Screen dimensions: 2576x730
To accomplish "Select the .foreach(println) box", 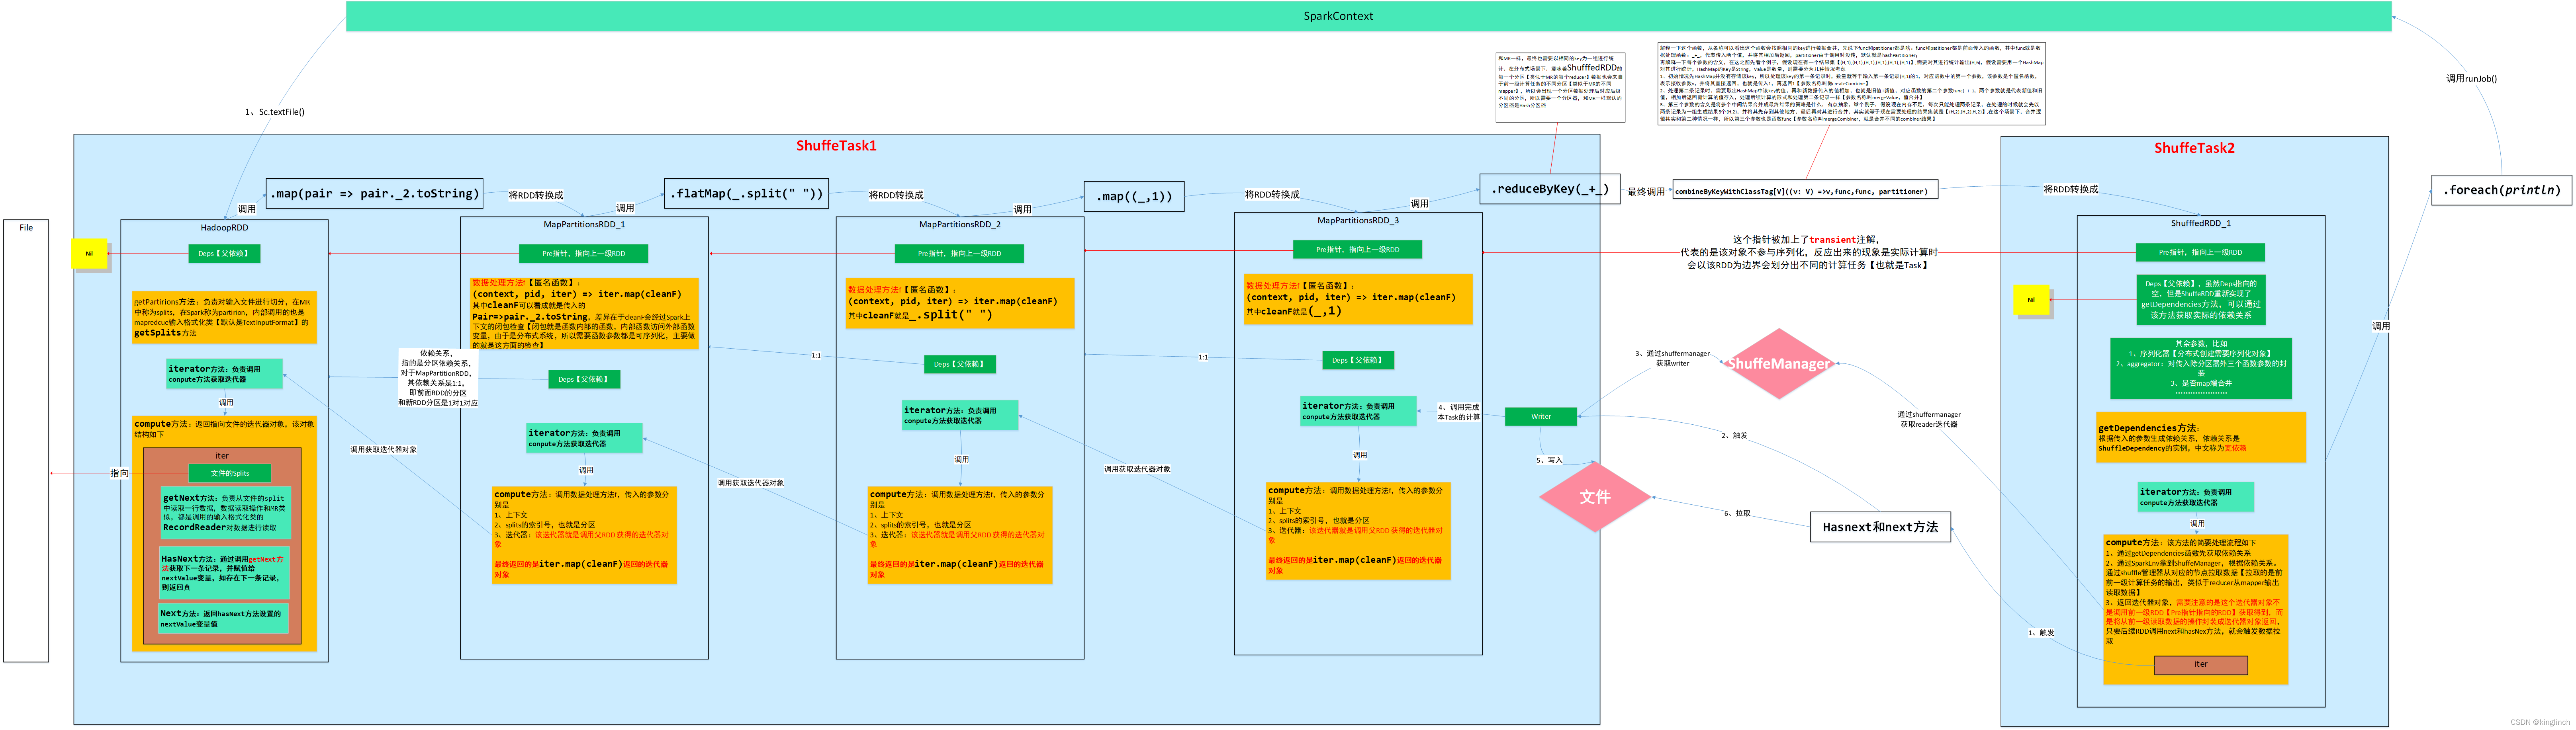I will [2501, 189].
